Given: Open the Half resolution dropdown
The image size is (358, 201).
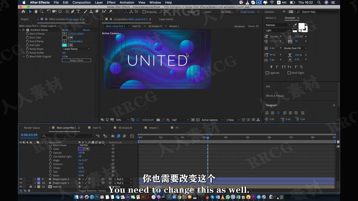Looking at the screenshot, I should point(180,120).
